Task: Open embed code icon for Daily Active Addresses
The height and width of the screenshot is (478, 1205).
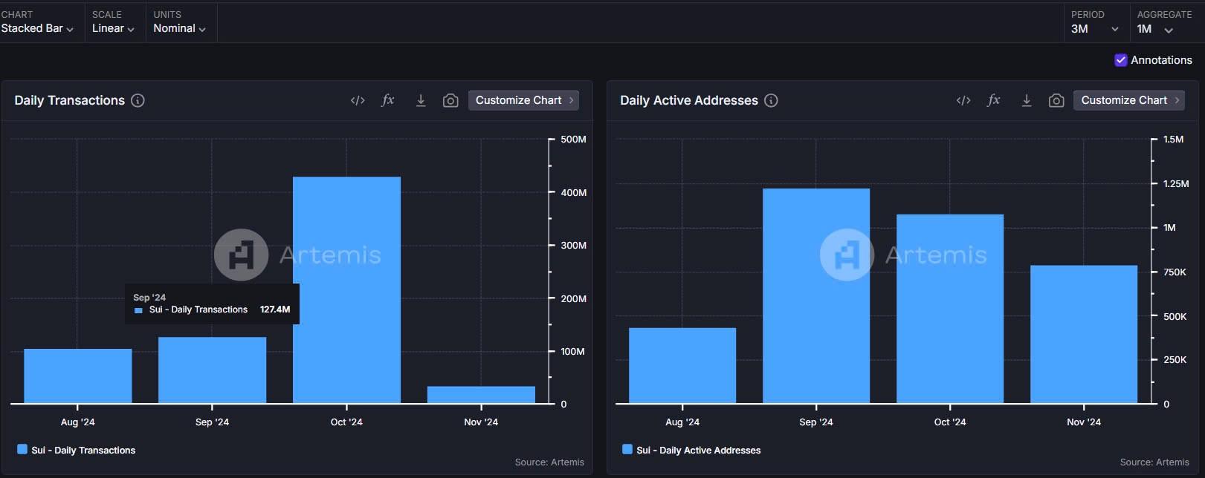Action: click(963, 101)
